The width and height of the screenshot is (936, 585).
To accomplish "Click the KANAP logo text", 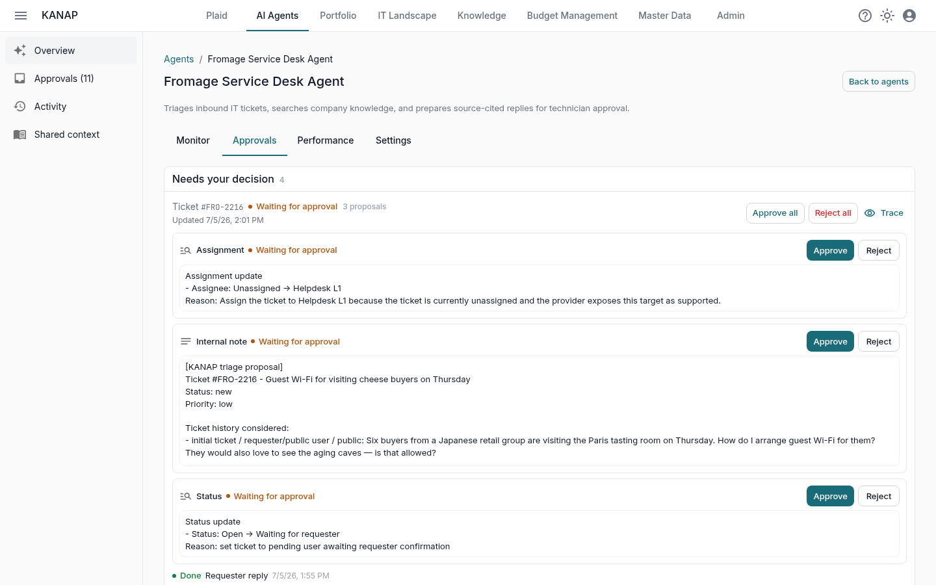I will (60, 15).
